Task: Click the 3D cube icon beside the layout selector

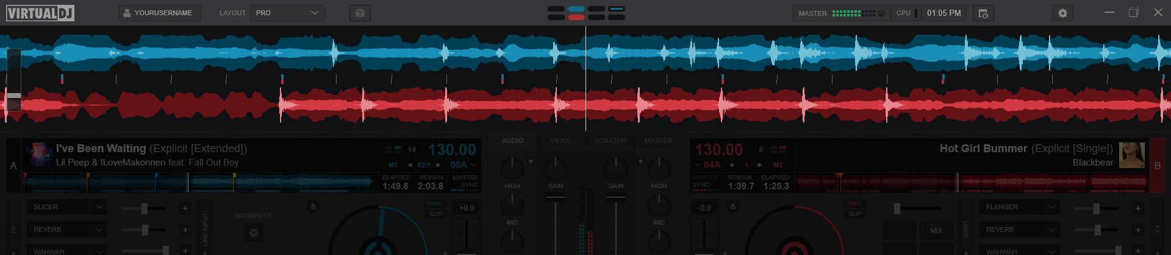Action: 360,13
